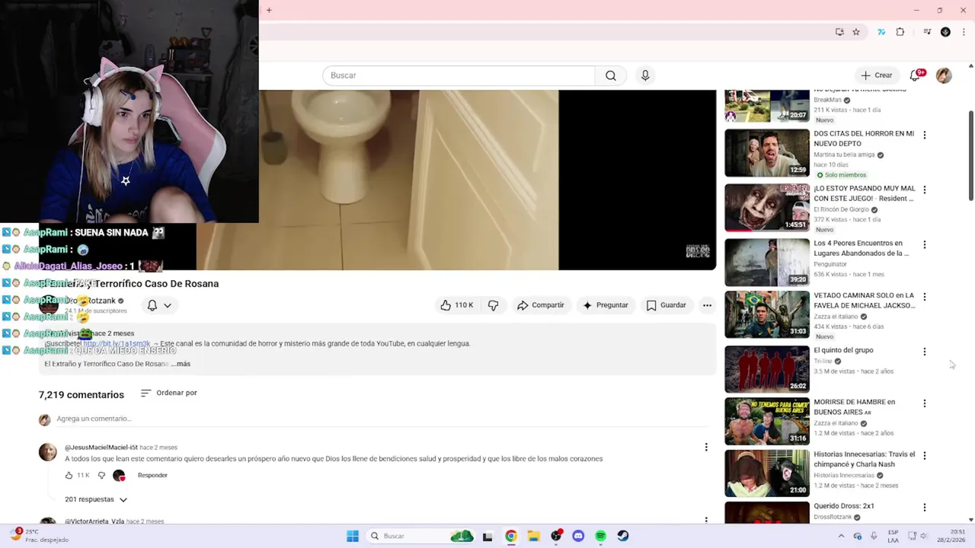Open options for LO ESTOY PASANDO MUY MAL video
975x548 pixels.
[925, 190]
